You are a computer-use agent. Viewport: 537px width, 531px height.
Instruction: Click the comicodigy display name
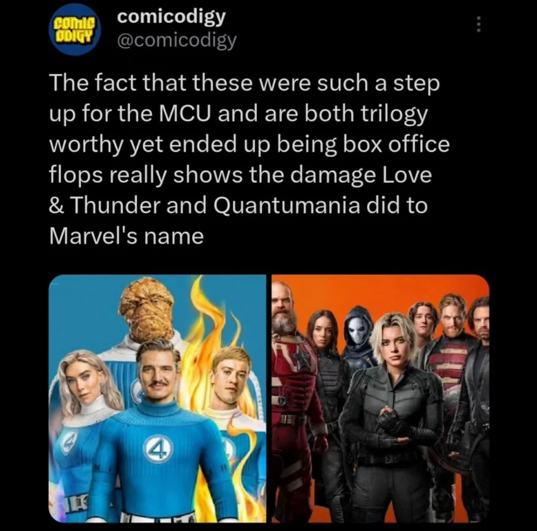[171, 16]
